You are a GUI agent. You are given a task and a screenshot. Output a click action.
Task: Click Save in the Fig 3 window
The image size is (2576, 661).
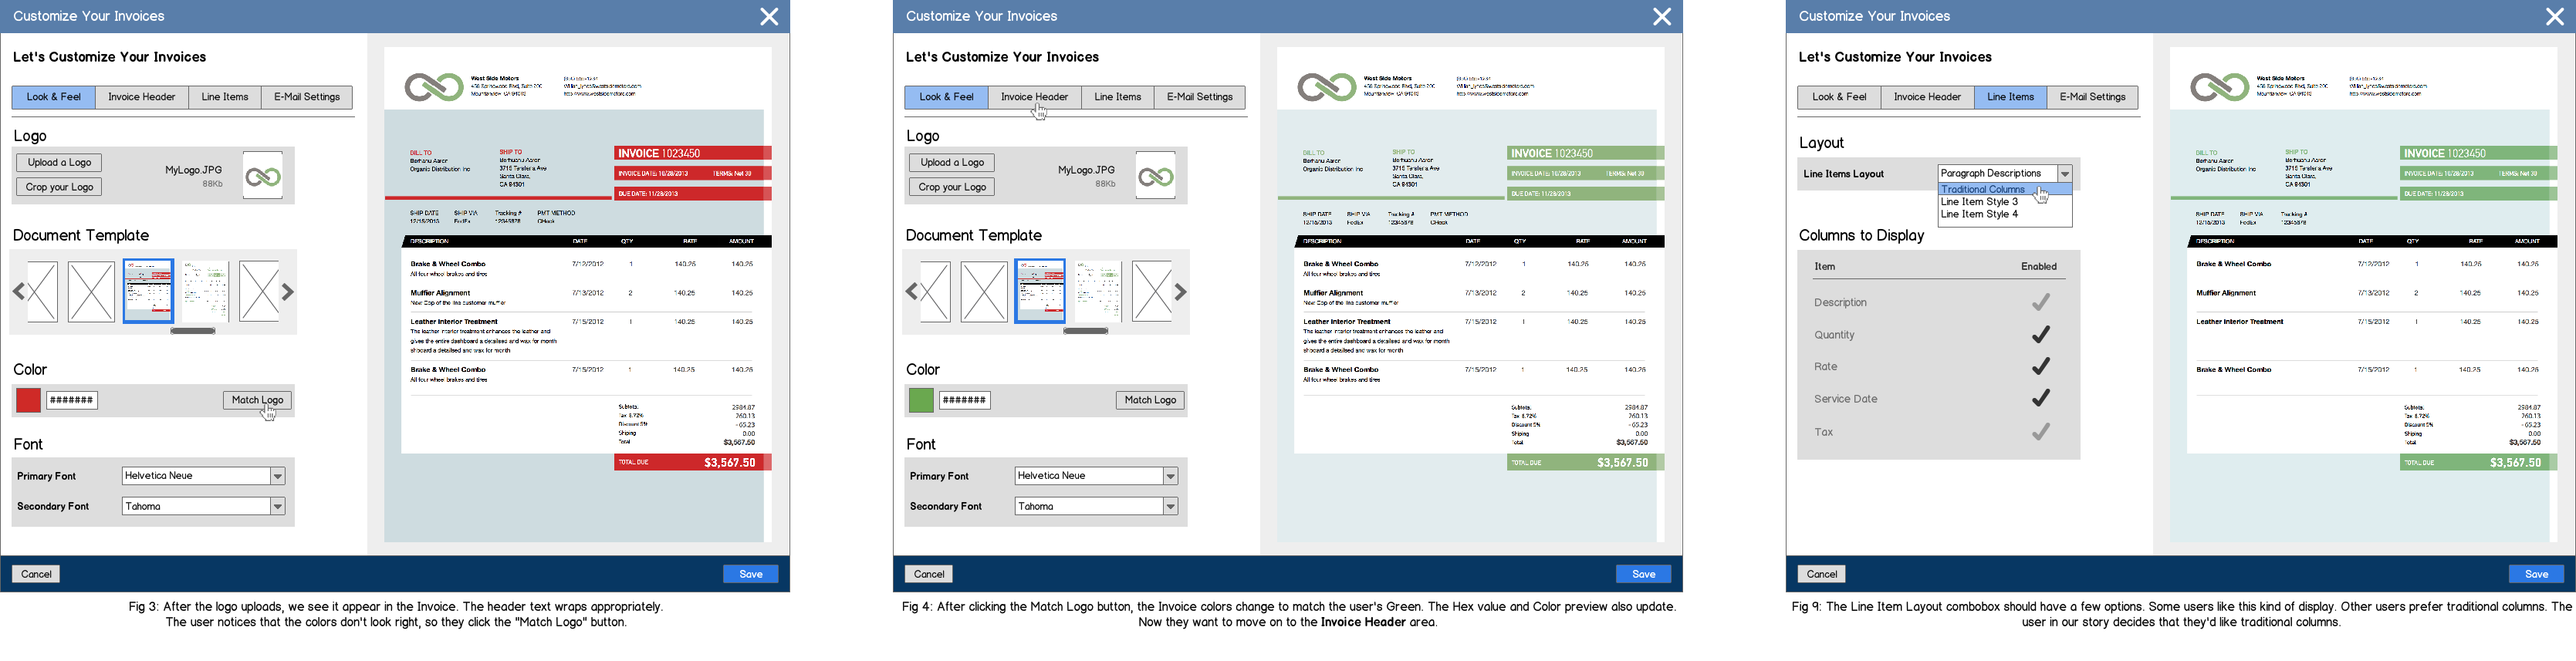751,574
